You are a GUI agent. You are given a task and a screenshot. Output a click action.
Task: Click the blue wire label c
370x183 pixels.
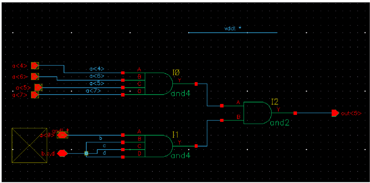[104, 145]
